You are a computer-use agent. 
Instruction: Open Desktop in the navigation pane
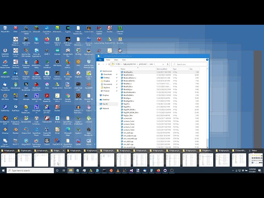pos(106,78)
